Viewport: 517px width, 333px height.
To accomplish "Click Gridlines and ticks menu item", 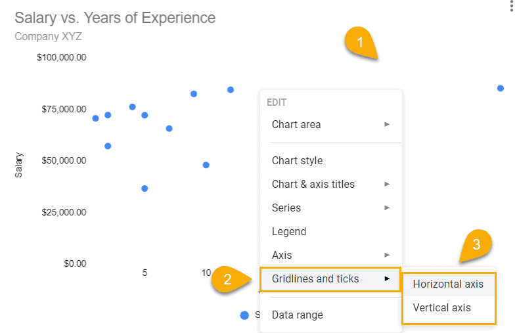I will (x=315, y=278).
